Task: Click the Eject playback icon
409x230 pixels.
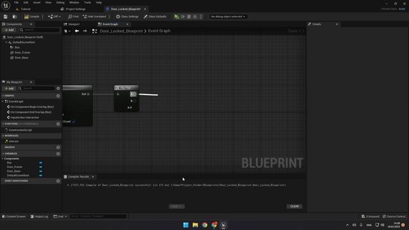Action: tap(195, 17)
